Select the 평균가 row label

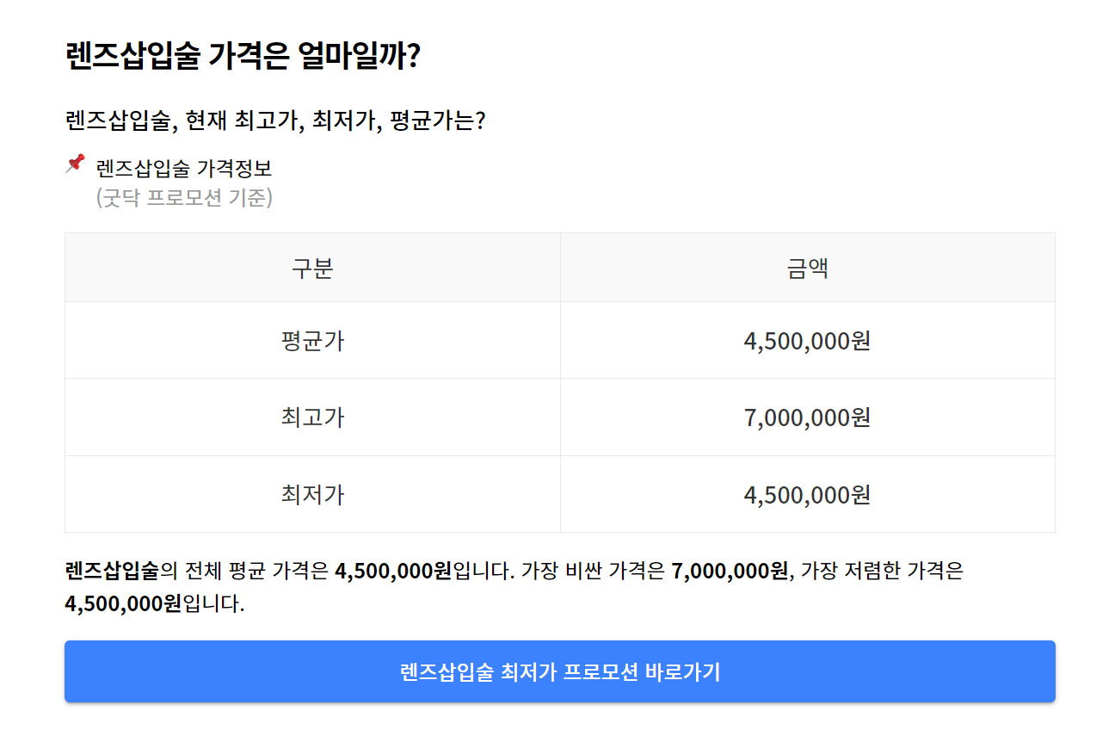tap(311, 340)
